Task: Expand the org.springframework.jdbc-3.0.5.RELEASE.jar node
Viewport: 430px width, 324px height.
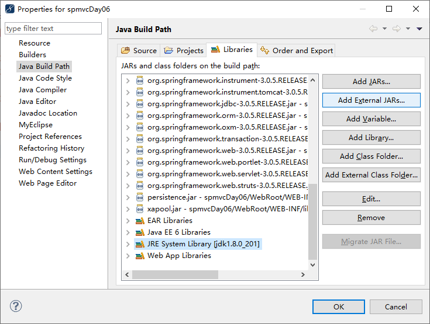Action: 128,104
